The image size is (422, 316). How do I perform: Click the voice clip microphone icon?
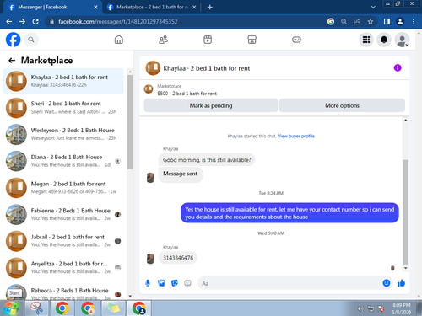(148, 283)
